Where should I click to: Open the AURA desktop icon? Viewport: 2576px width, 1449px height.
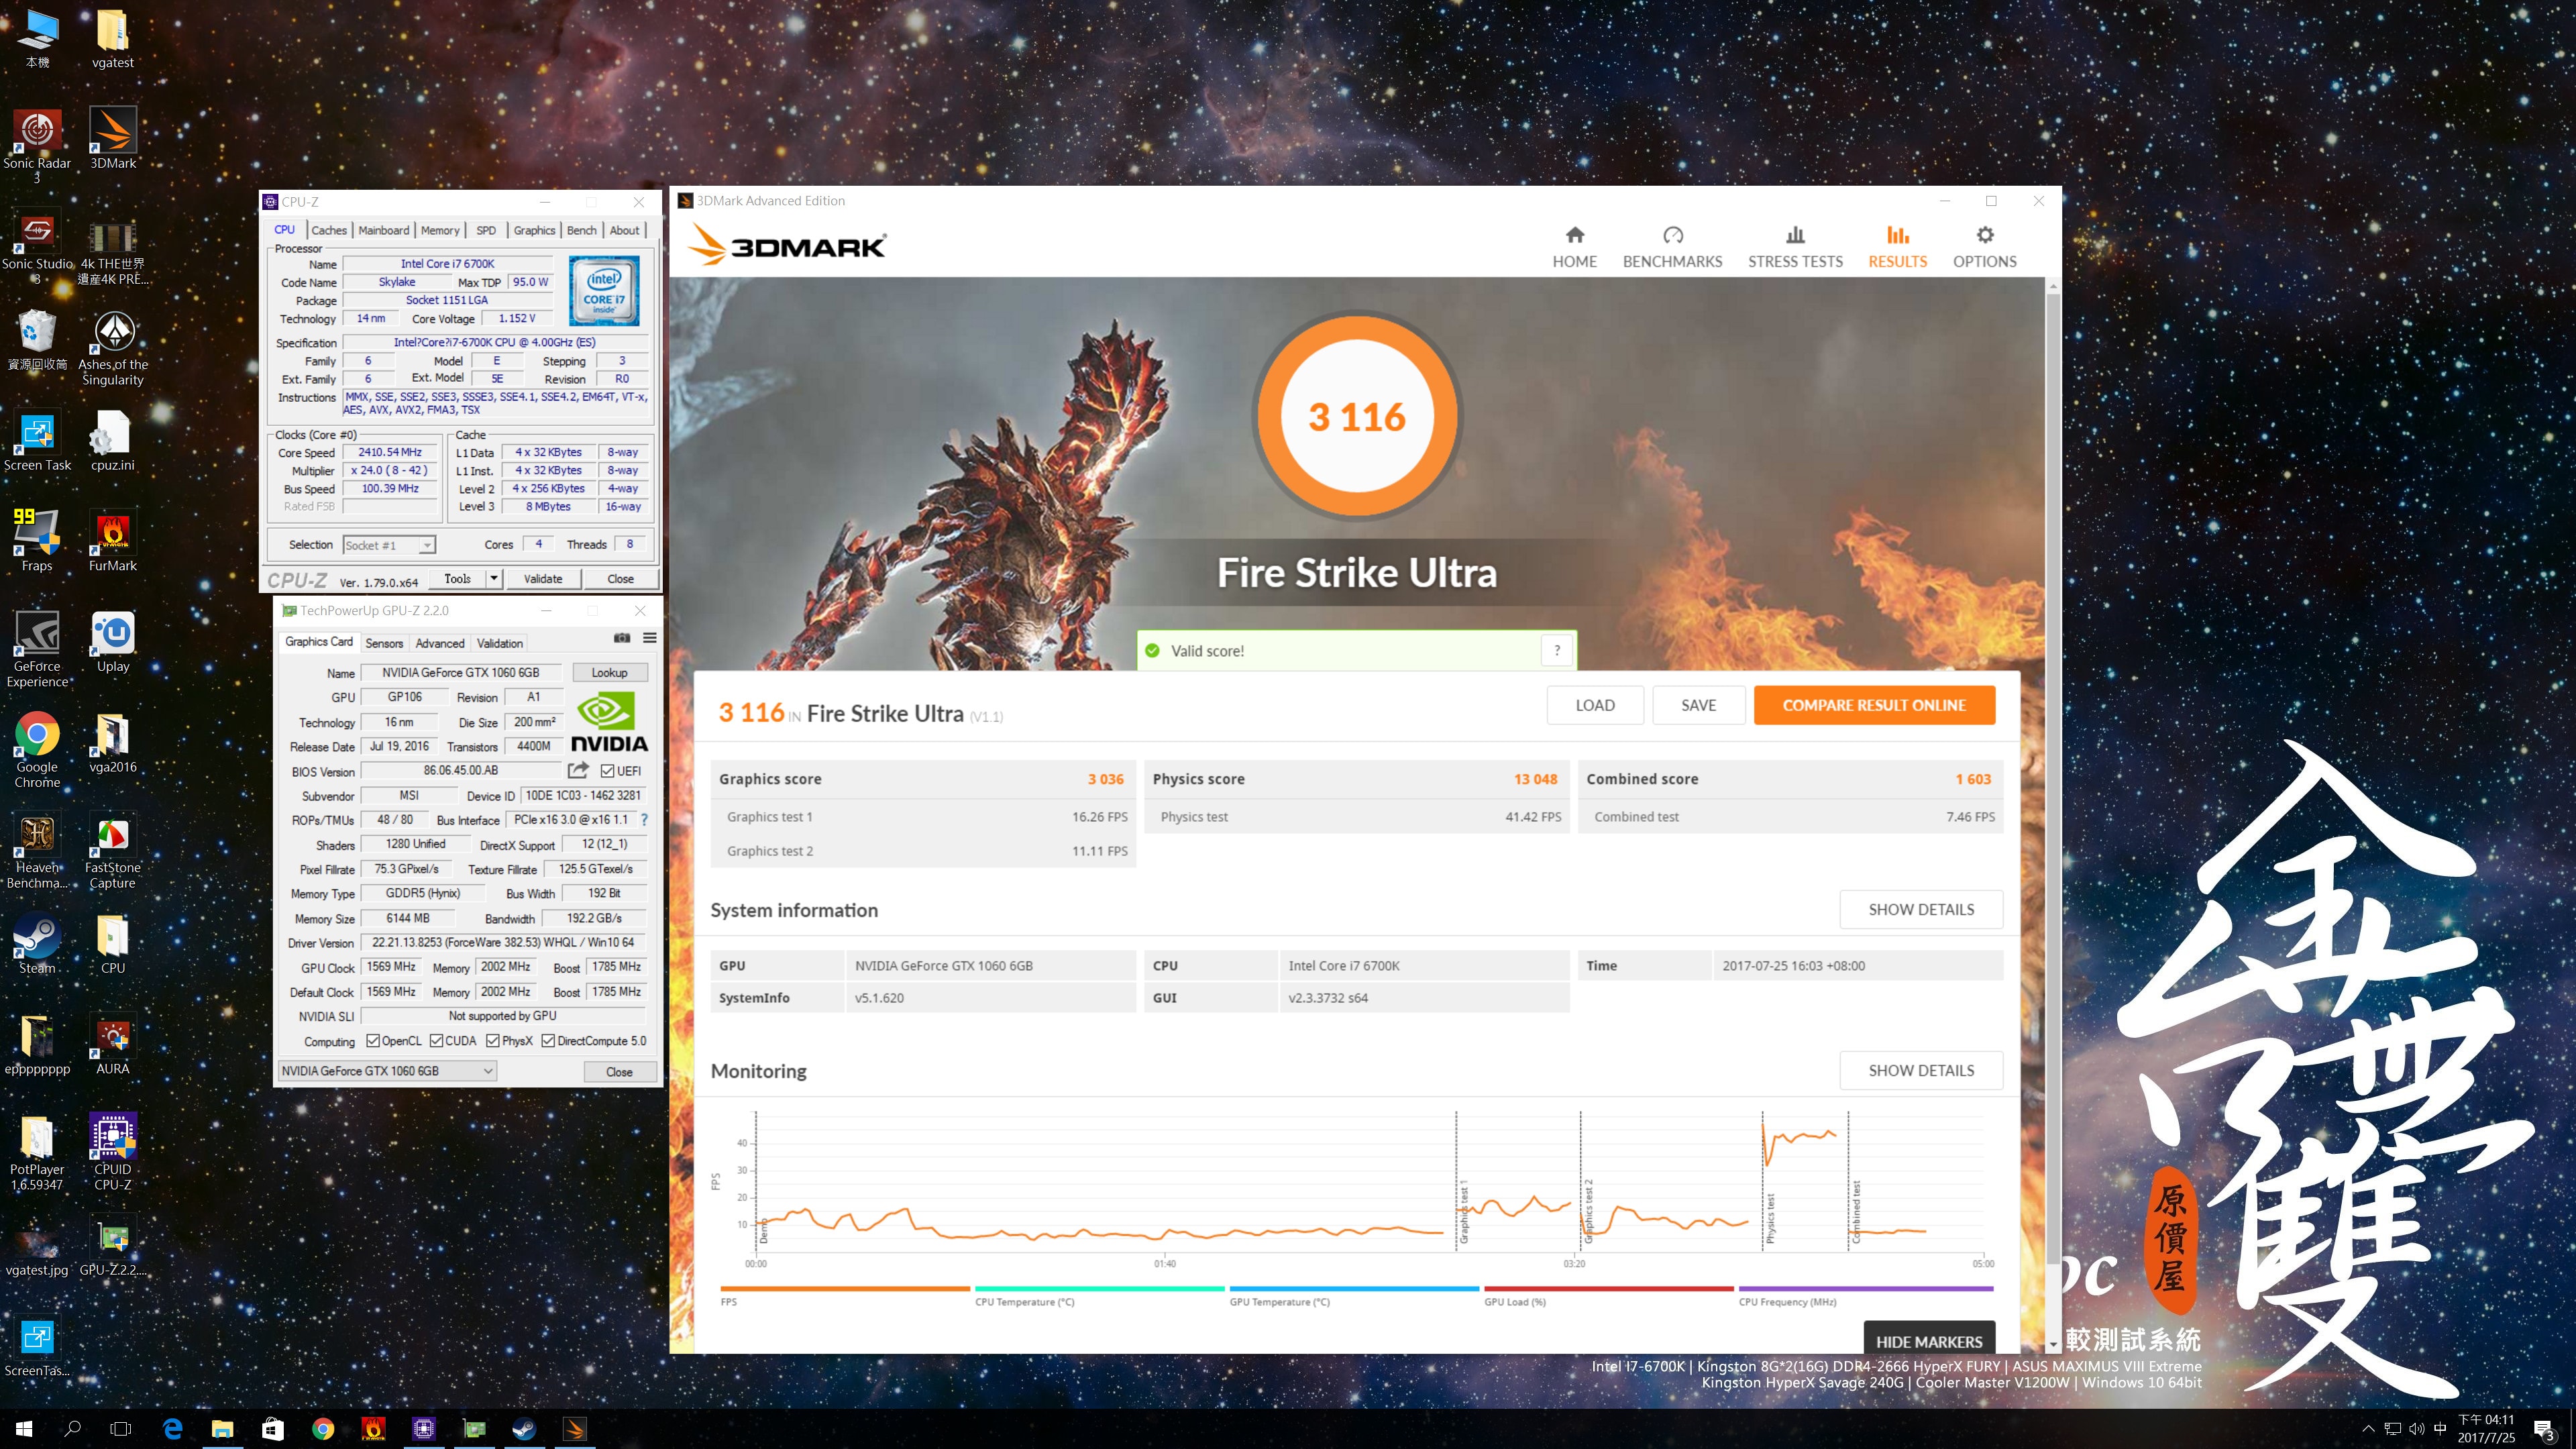click(113, 1044)
